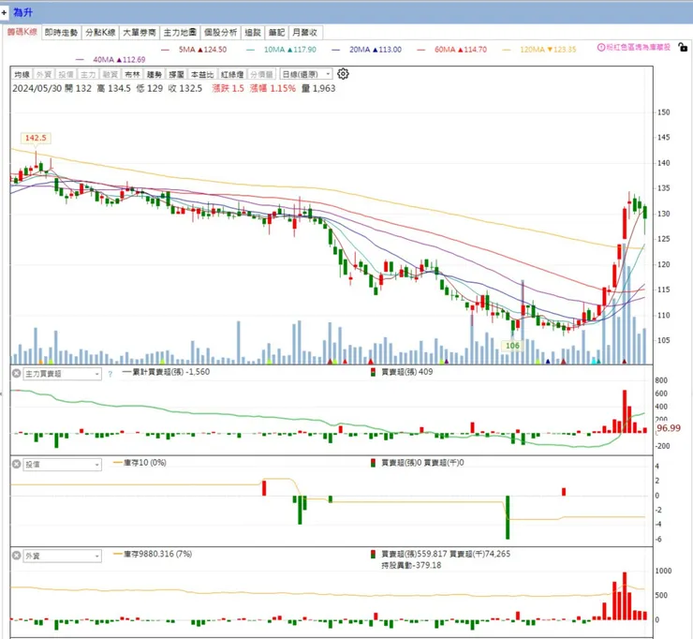Select the 籌碼K線 tab
The height and width of the screenshot is (639, 693).
coord(22,32)
